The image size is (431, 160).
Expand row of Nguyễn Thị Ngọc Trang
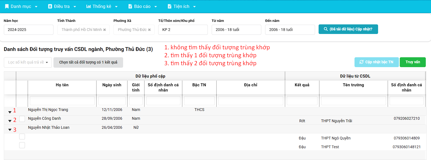click(x=10, y=112)
